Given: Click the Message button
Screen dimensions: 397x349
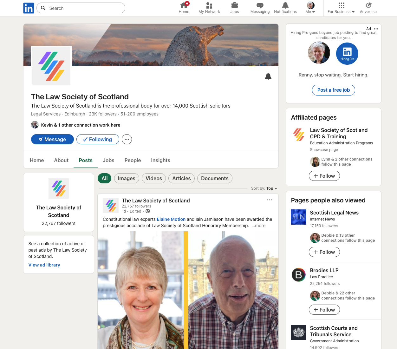Looking at the screenshot, I should pyautogui.click(x=52, y=139).
